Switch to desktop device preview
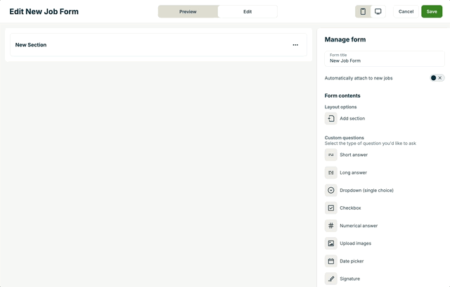This screenshot has height=287, width=450. (x=378, y=12)
